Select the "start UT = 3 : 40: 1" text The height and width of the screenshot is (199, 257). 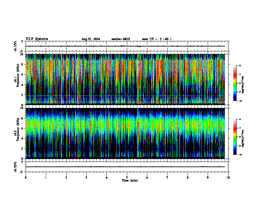click(x=157, y=39)
